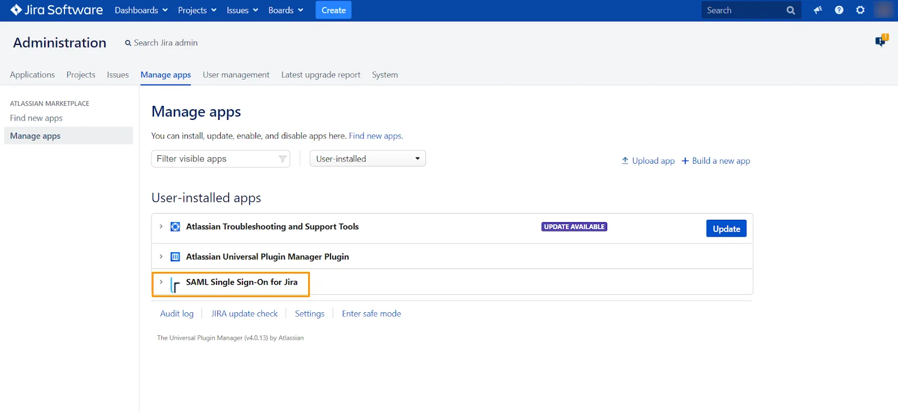Click JIRA update check link

pos(244,314)
